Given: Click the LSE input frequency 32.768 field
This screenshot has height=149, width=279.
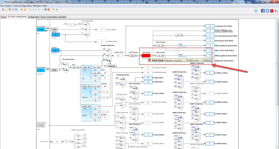Looking at the screenshot, I should pos(41,30).
